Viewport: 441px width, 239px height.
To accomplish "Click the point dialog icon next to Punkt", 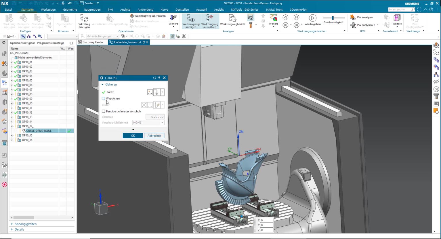I will [x=150, y=92].
